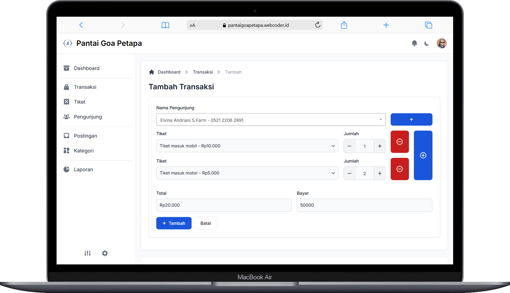Open the AA reader text options
This screenshot has height=293, width=510.
(x=192, y=25)
